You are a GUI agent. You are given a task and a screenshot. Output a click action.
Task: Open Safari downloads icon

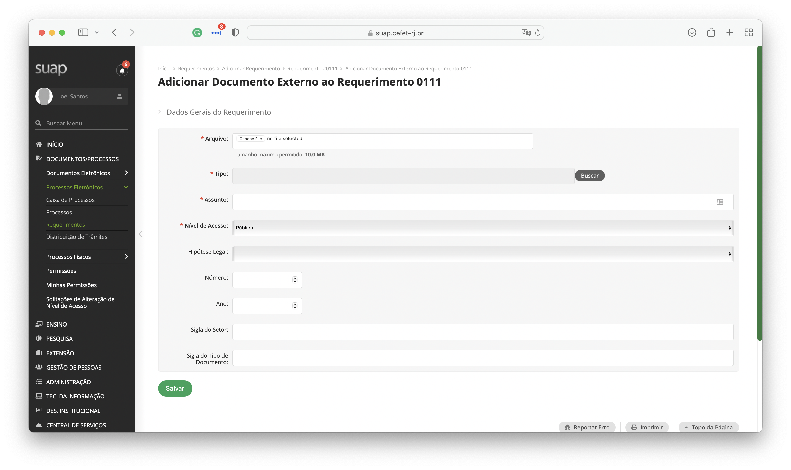[692, 32]
